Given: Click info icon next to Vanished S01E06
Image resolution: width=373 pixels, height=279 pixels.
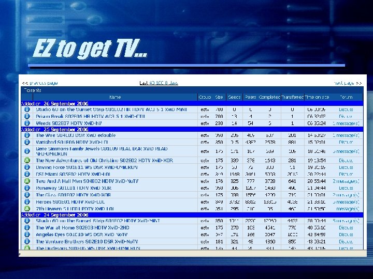Looking at the screenshot, I should pyautogui.click(x=27, y=142).
